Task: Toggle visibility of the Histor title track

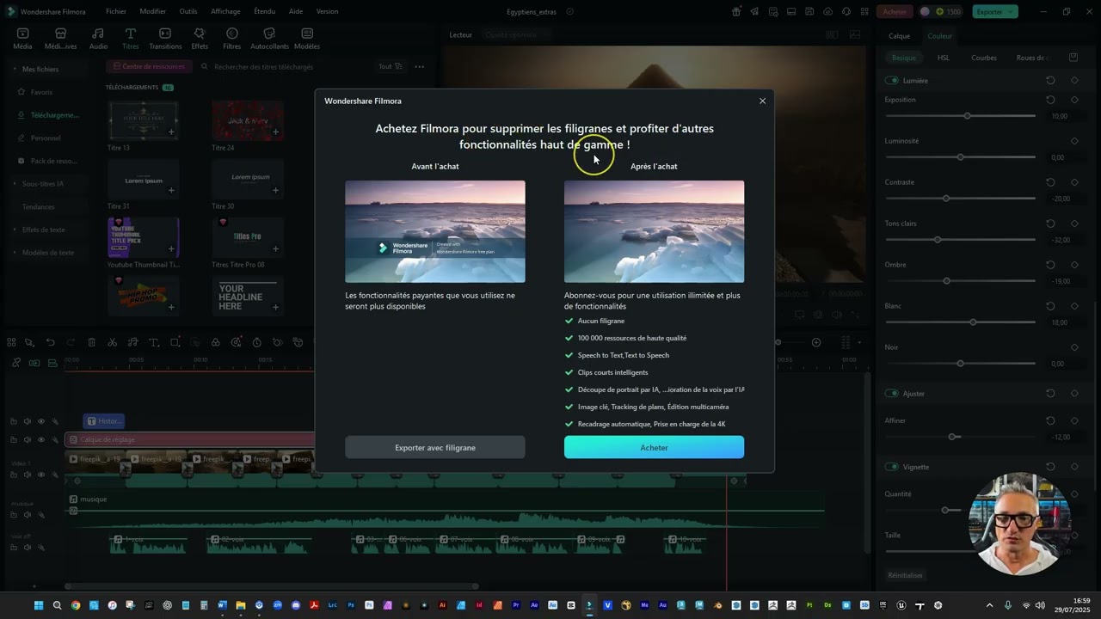Action: (40, 421)
